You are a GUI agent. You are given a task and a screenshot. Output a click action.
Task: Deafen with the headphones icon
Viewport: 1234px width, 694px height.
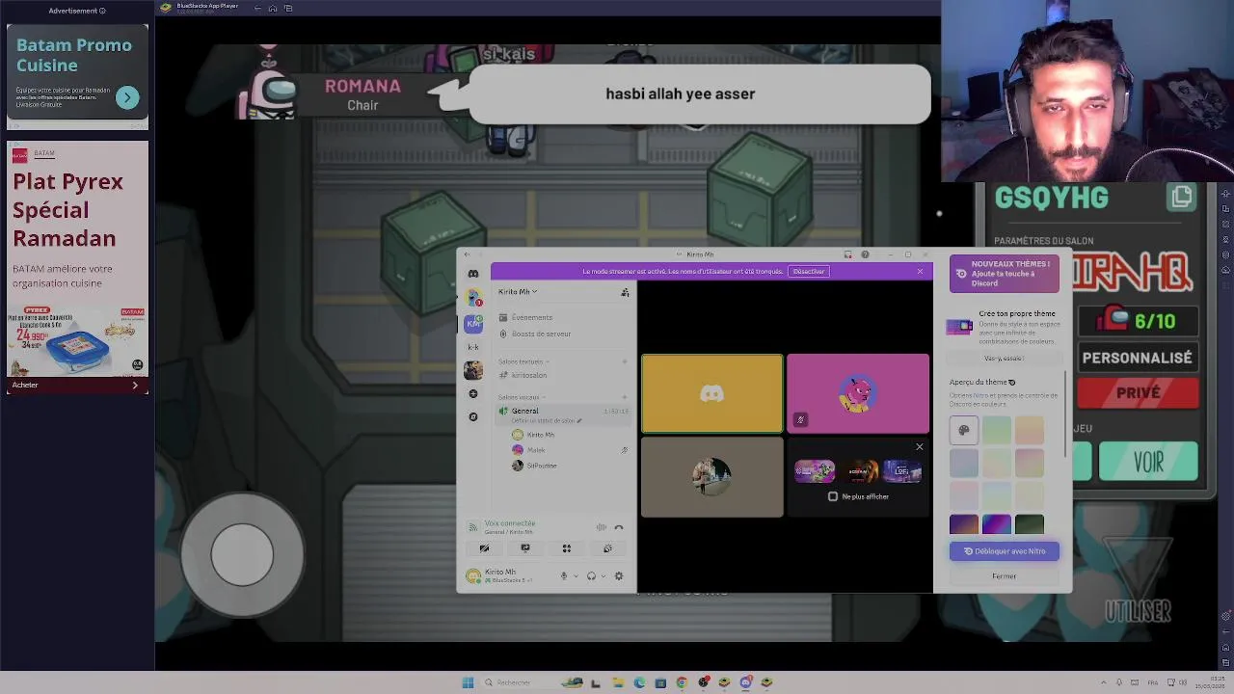tap(591, 576)
